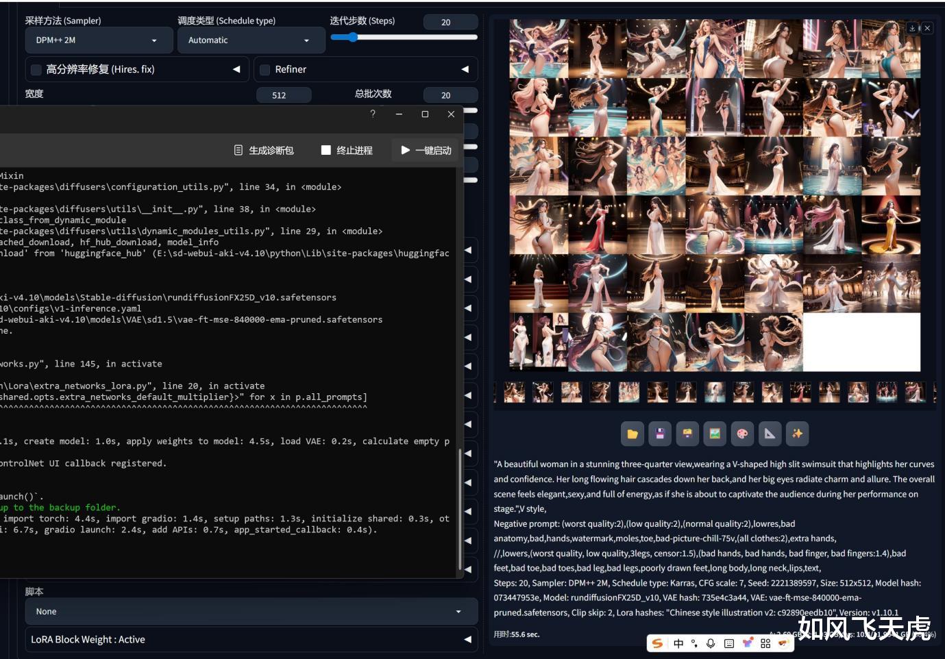Click the console output vertical scrollbar
This screenshot has height=659, width=945.
coord(460,508)
